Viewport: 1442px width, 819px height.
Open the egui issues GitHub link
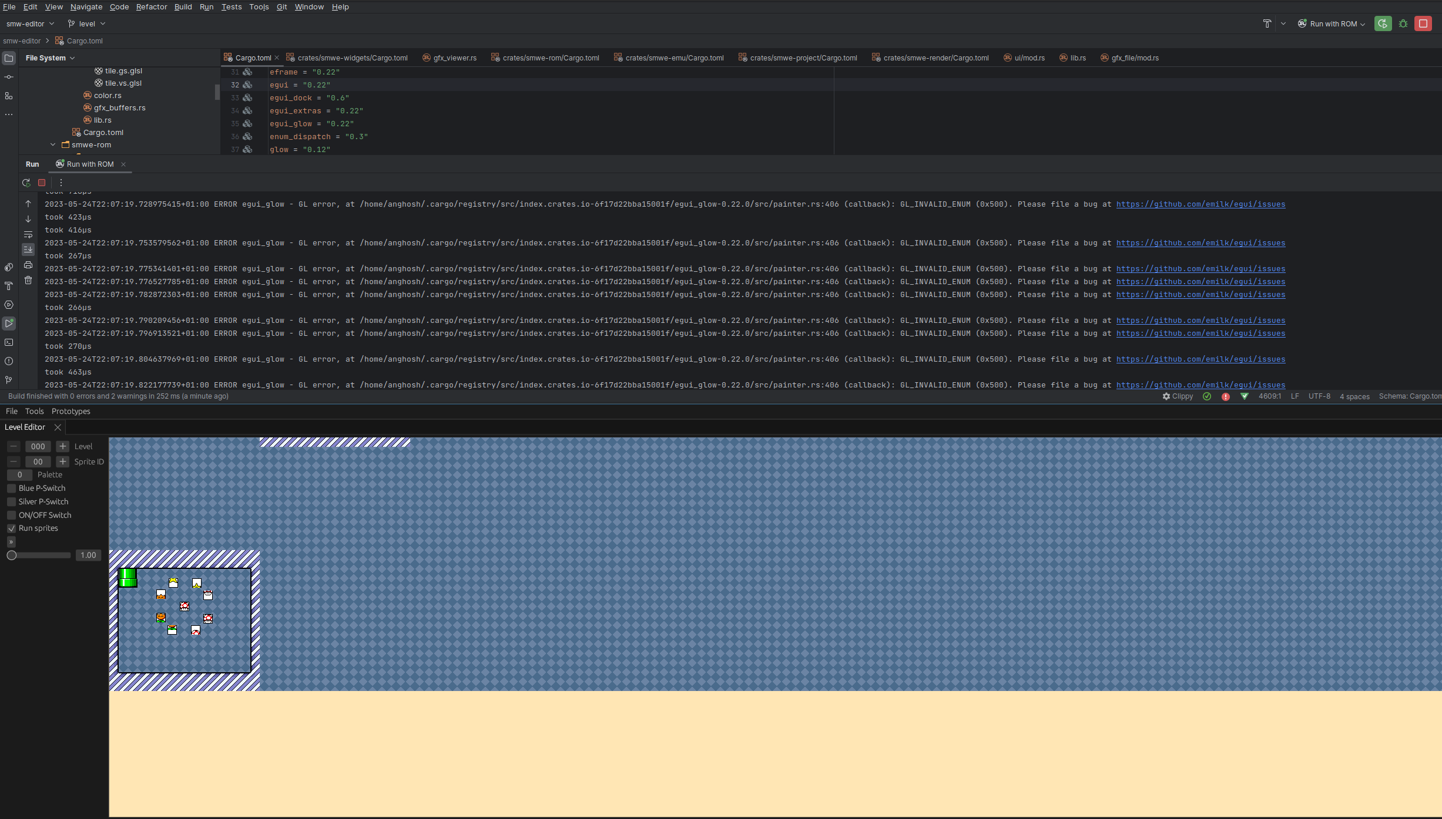1200,204
